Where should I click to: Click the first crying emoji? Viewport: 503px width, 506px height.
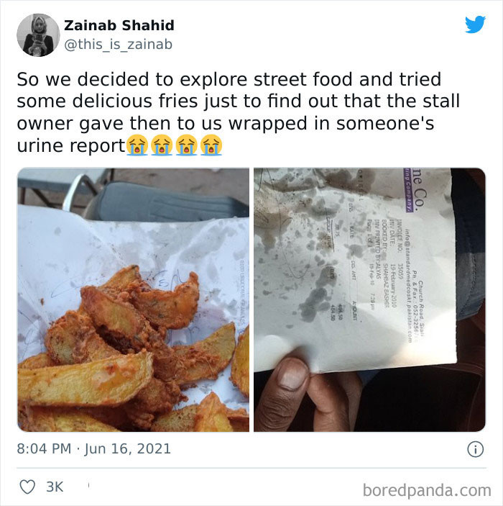(x=137, y=145)
